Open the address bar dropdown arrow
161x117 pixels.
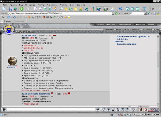[x=113, y=13]
